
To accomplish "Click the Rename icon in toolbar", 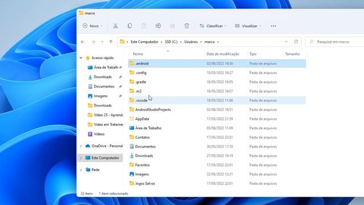I will tap(158, 26).
